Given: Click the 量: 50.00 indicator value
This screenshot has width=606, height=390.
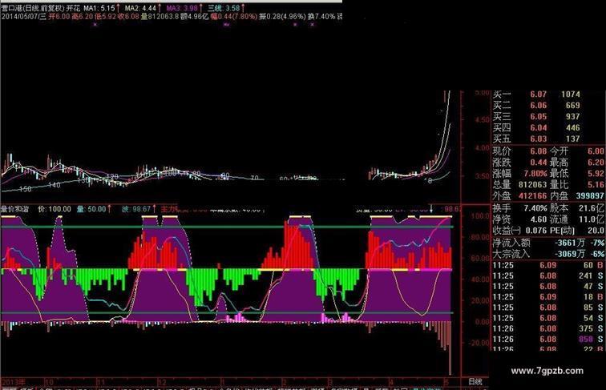Looking at the screenshot, I should click(91, 209).
